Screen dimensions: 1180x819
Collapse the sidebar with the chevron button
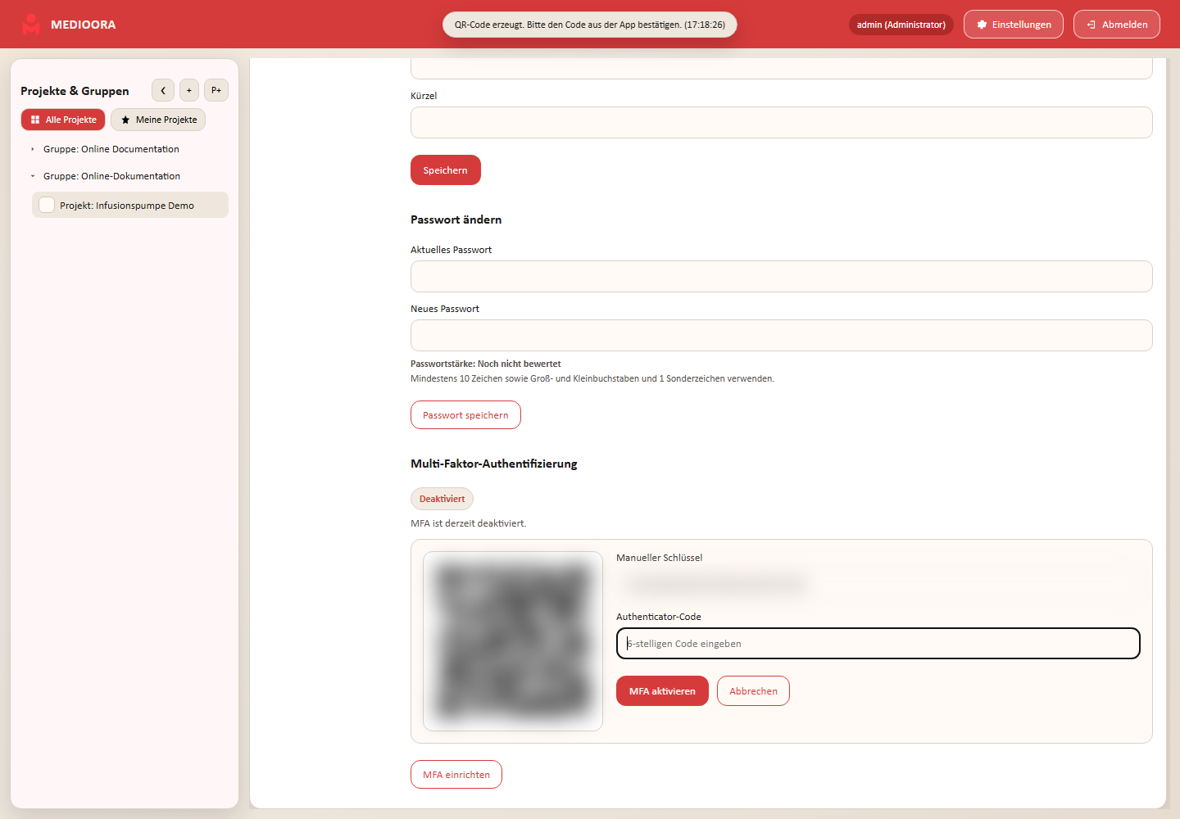pyautogui.click(x=163, y=90)
